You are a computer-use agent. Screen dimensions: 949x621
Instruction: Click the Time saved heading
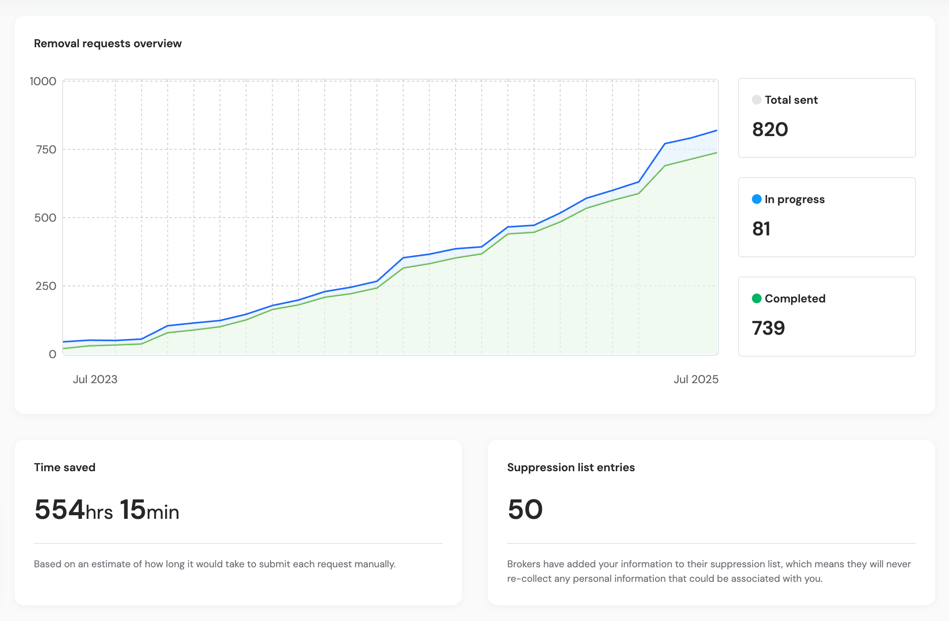(65, 467)
